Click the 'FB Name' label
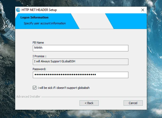The width and height of the screenshot is (162, 118). click(x=38, y=43)
